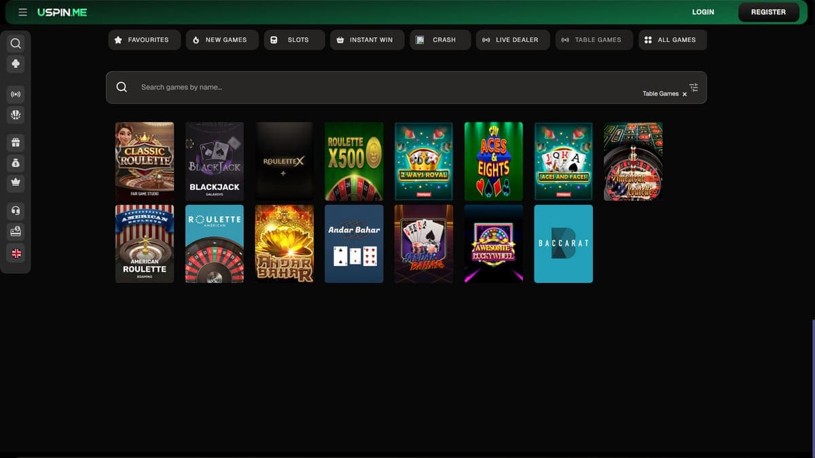Open American Roulette tile with the flag wheel

(633, 161)
